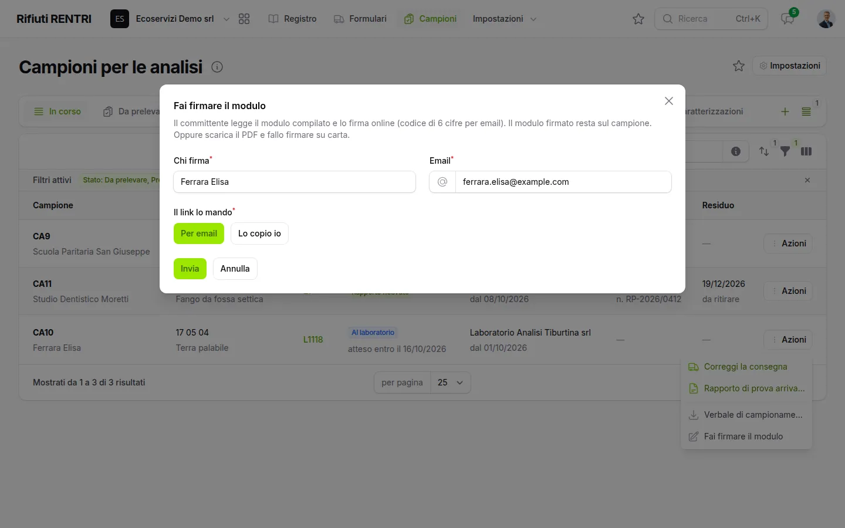This screenshot has width=845, height=528.
Task: Open Azioni for sample CA11
Action: (788, 291)
